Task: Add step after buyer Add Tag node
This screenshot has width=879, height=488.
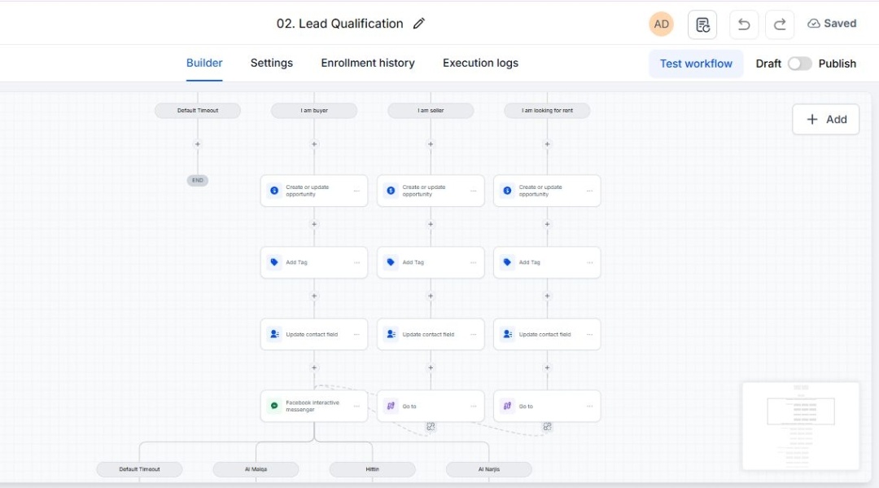Action: click(x=314, y=296)
